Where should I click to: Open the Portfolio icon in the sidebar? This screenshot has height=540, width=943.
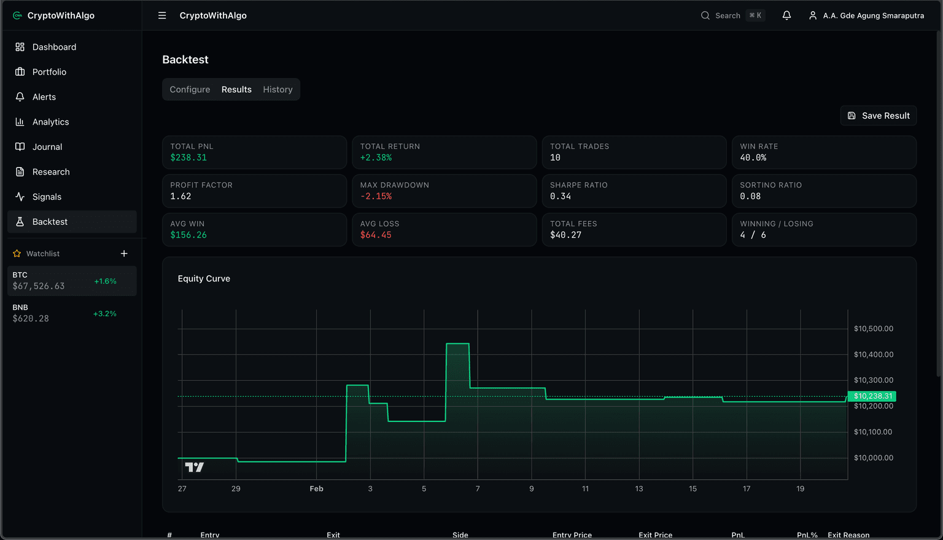pos(20,72)
